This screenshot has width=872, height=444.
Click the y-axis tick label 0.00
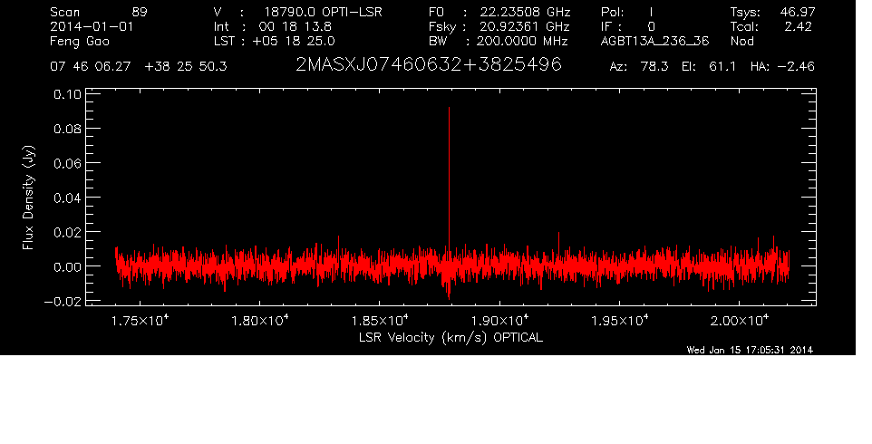coord(67,266)
